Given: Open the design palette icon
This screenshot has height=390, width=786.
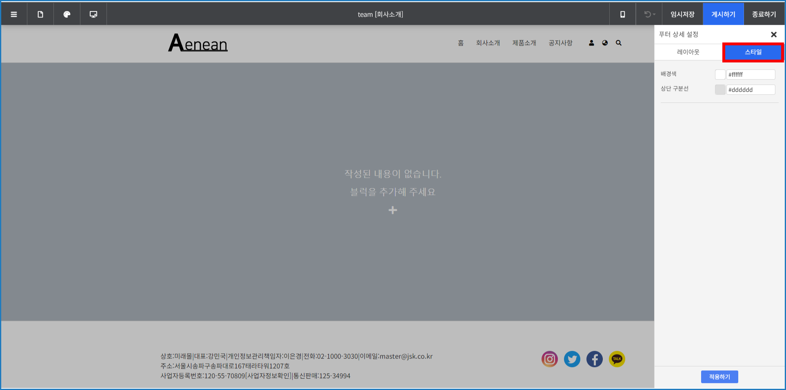Looking at the screenshot, I should tap(67, 14).
